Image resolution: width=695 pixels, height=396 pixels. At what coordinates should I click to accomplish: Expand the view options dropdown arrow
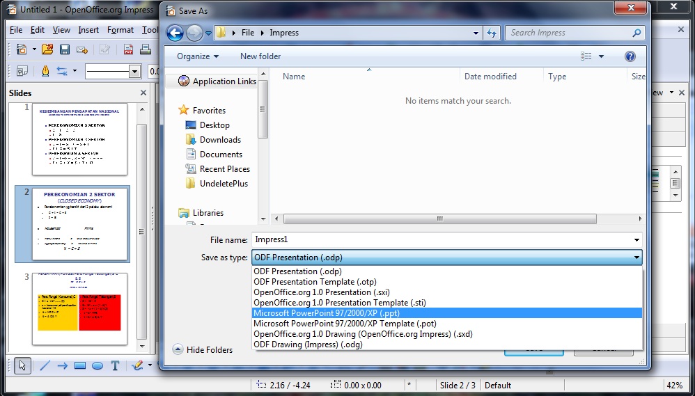[602, 56]
